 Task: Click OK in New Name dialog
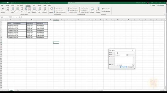pos(123,67)
